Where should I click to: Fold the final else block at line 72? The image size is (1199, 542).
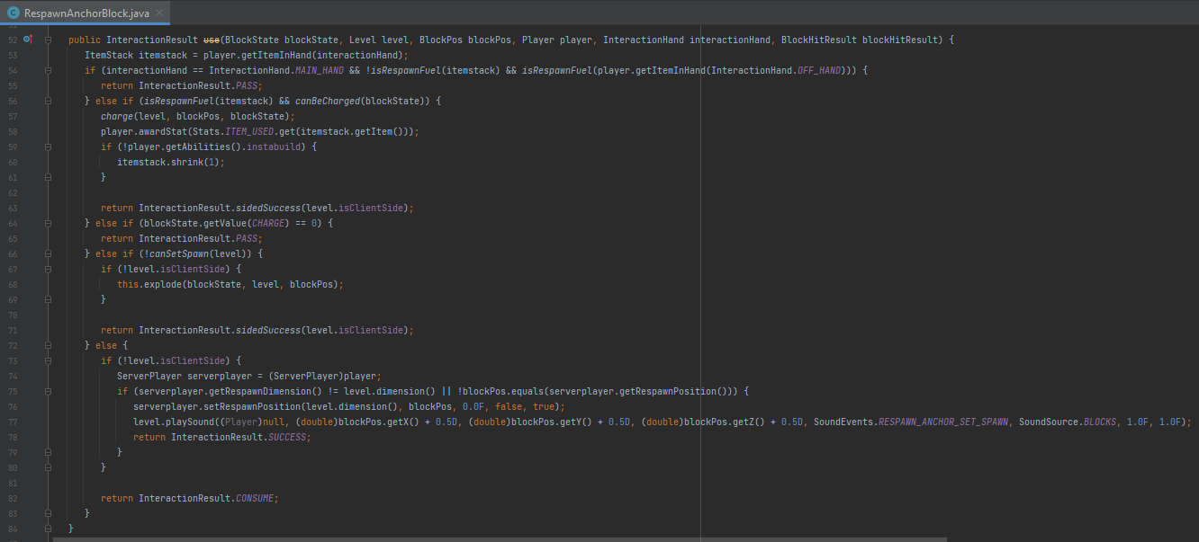49,345
